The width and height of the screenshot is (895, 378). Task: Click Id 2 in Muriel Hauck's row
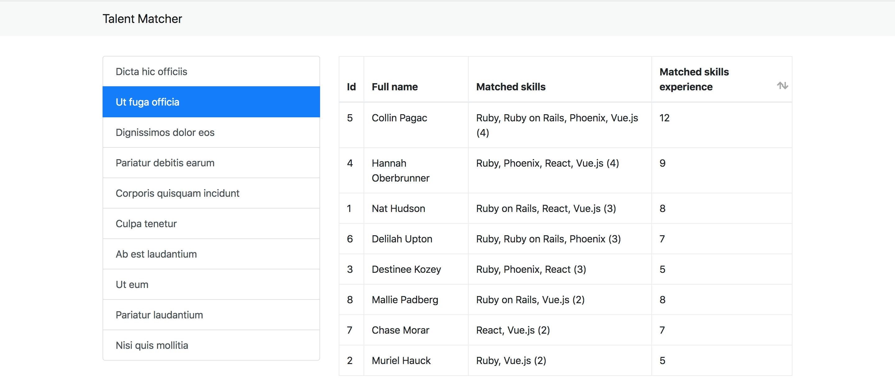tap(350, 360)
